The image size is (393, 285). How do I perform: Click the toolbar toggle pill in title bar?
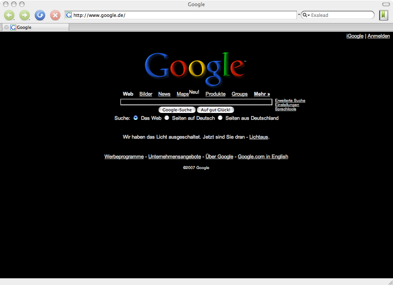(386, 4)
